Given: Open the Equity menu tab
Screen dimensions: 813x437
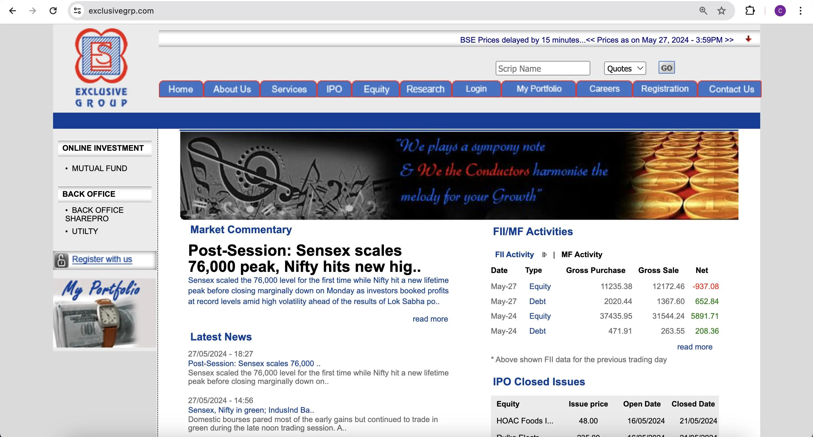Looking at the screenshot, I should (x=376, y=89).
